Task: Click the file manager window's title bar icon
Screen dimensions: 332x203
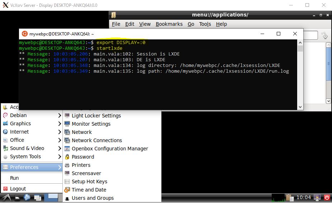Action: (x=114, y=15)
